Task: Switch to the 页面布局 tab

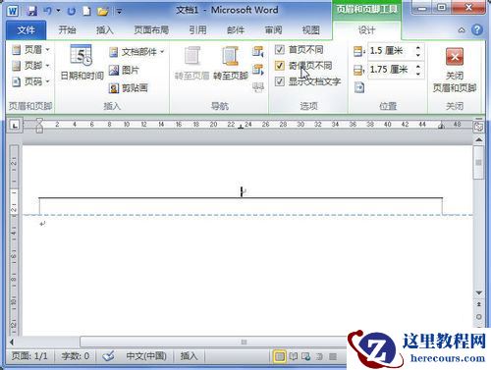Action: click(x=151, y=30)
